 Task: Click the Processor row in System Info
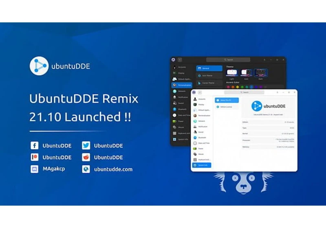click(x=268, y=140)
